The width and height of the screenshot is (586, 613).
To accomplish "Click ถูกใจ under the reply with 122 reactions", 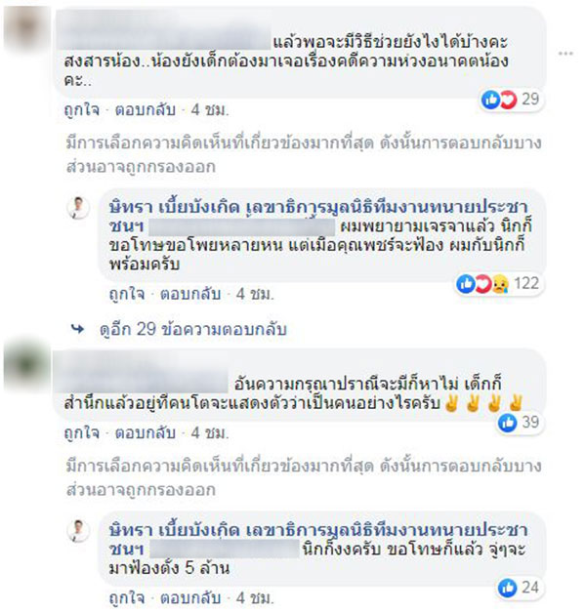I will click(127, 294).
